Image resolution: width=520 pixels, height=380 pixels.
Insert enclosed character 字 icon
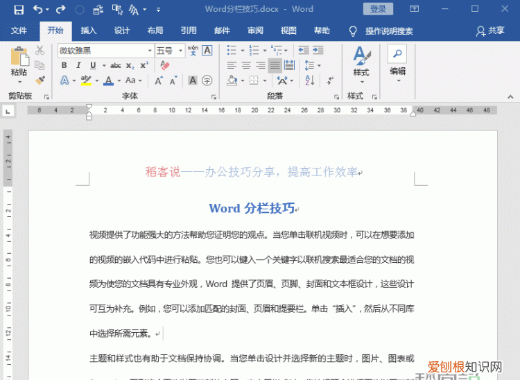click(207, 80)
